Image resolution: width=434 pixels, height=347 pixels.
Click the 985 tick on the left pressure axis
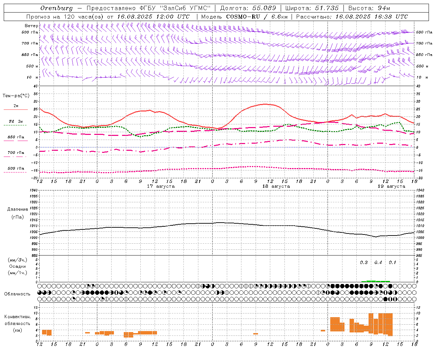click(x=35, y=255)
